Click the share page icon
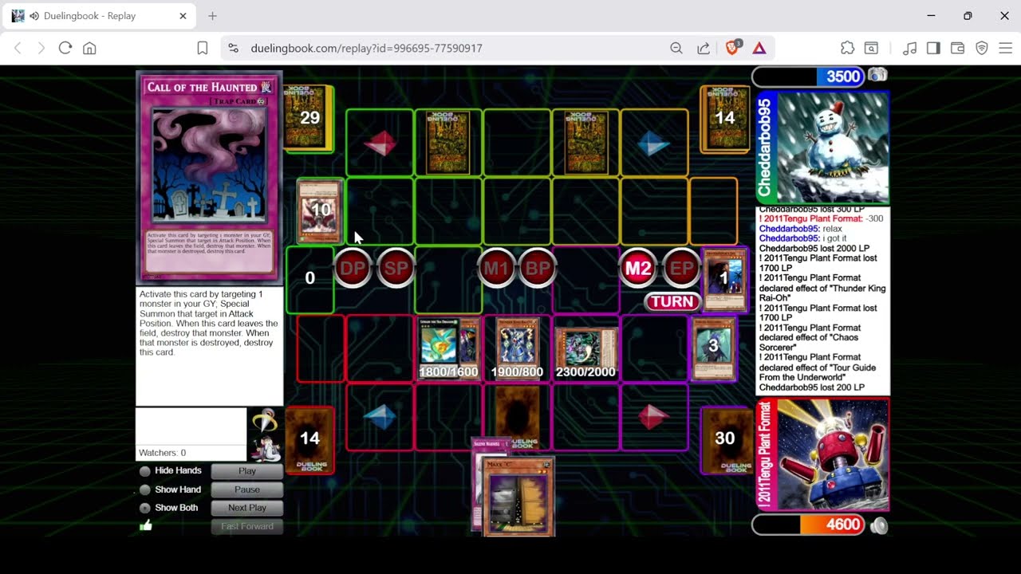The width and height of the screenshot is (1021, 574). 704,48
